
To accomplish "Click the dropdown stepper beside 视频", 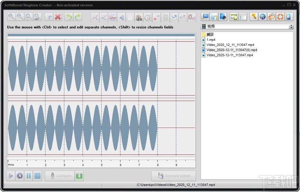I will click(x=291, y=26).
